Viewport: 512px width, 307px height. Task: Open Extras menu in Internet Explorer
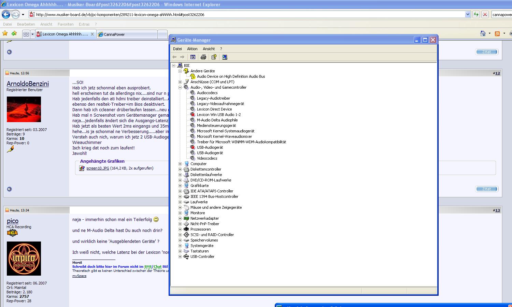point(84,24)
